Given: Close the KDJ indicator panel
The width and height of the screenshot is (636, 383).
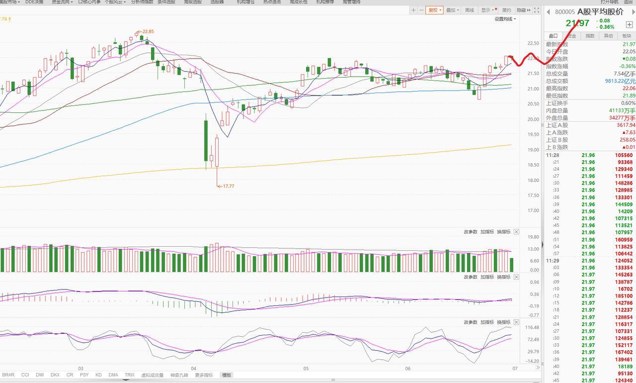Looking at the screenshot, I should (x=516, y=322).
